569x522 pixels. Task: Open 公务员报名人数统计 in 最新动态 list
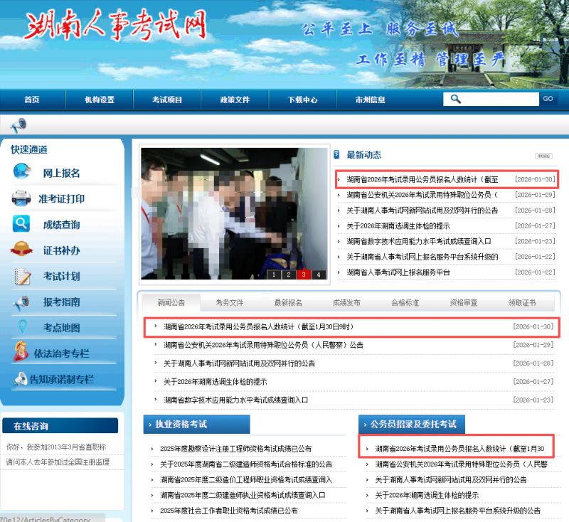click(422, 179)
